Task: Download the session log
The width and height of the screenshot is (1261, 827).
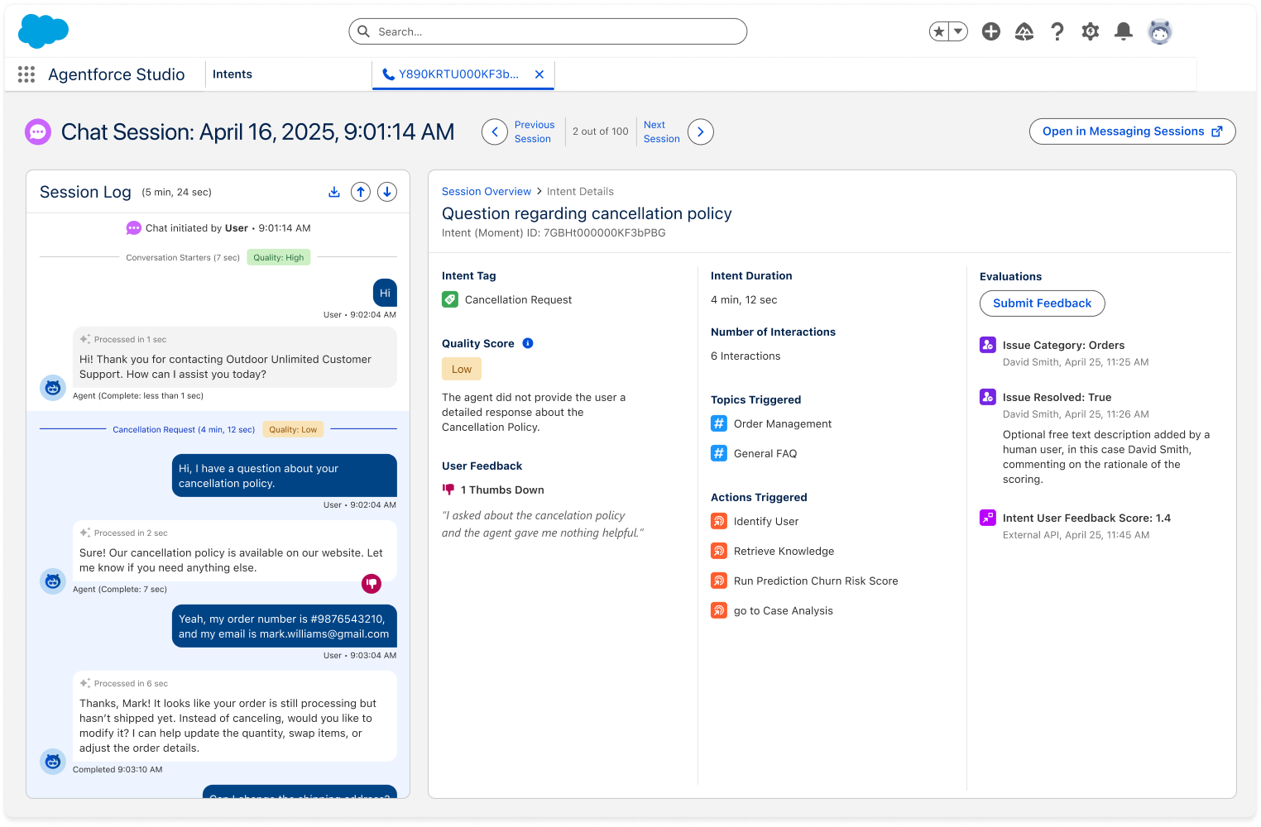Action: 334,192
